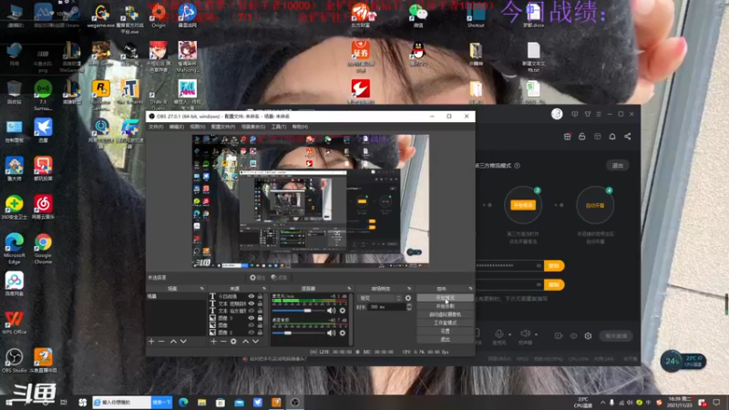Screen dimensions: 729x410
Task: Click Exit (退出) button in OBS controls
Action: (x=445, y=339)
